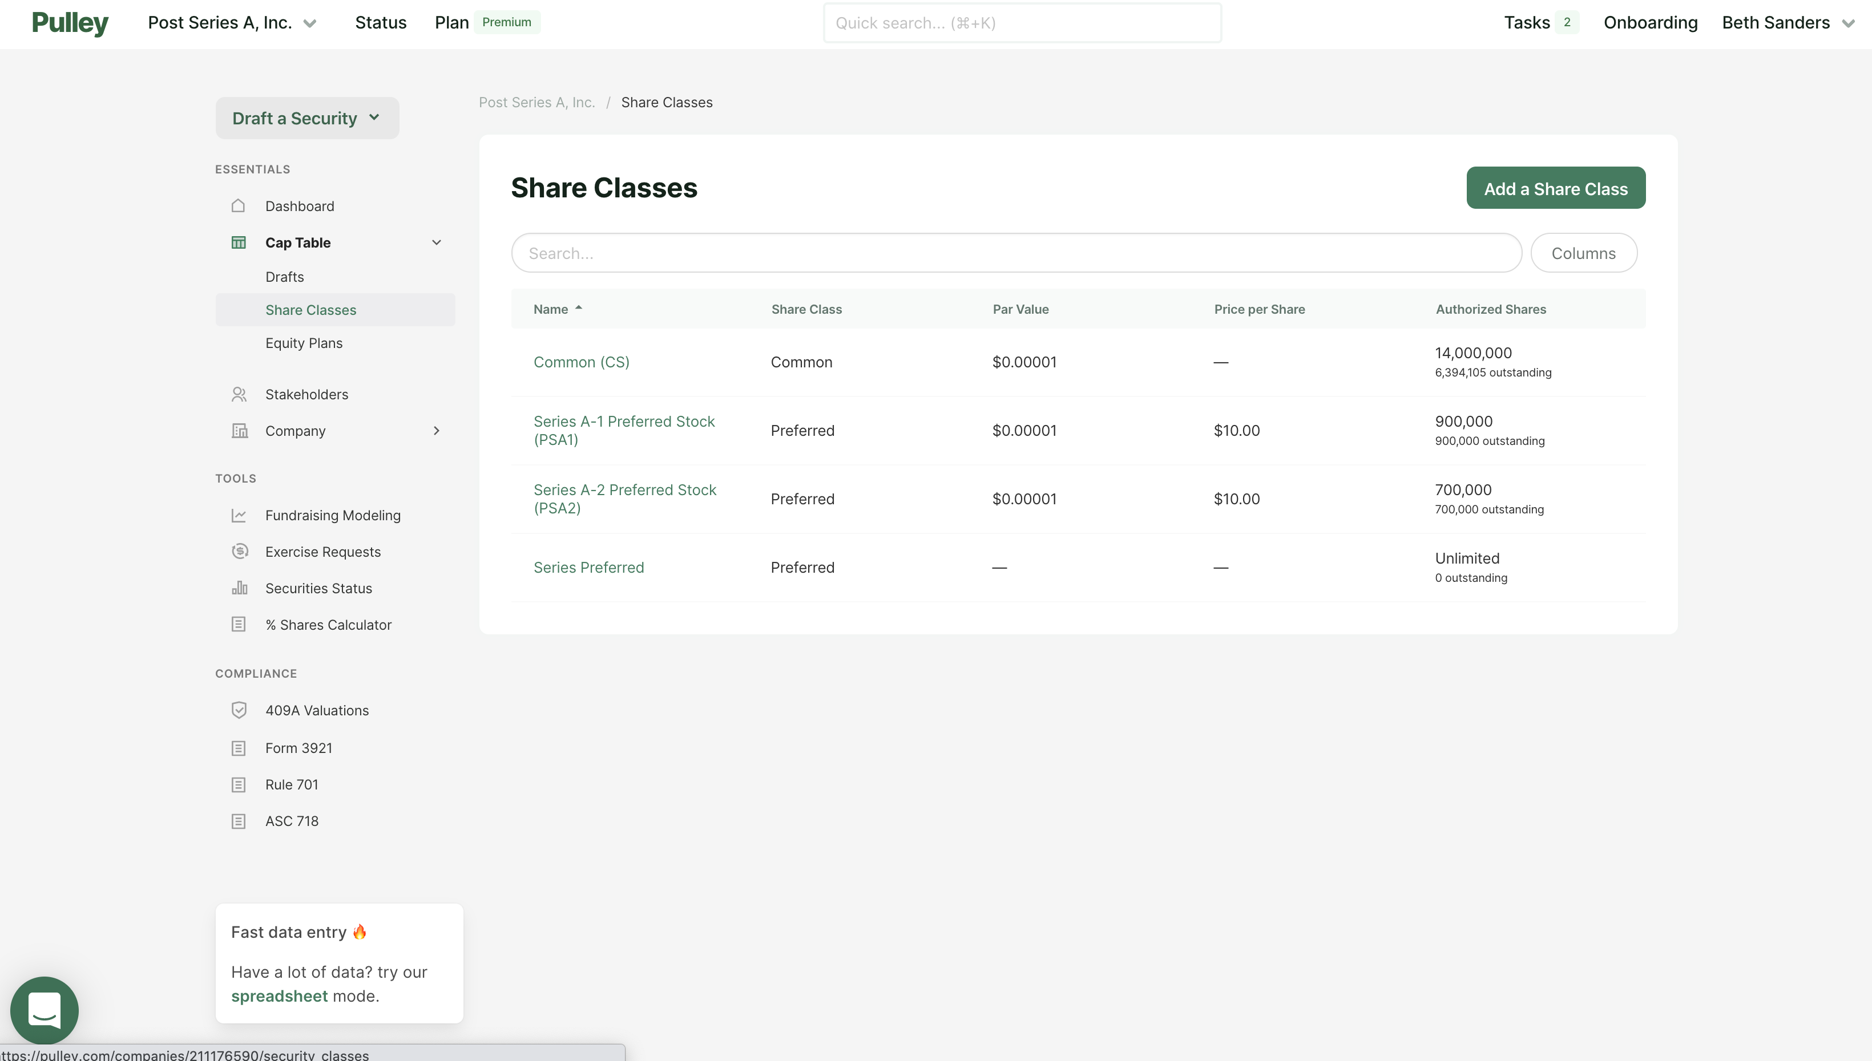This screenshot has width=1872, height=1061.
Task: Select the Exercise Requests icon
Action: [x=240, y=551]
